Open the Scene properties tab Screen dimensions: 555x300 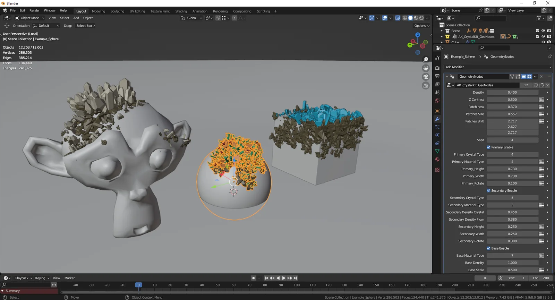click(437, 93)
